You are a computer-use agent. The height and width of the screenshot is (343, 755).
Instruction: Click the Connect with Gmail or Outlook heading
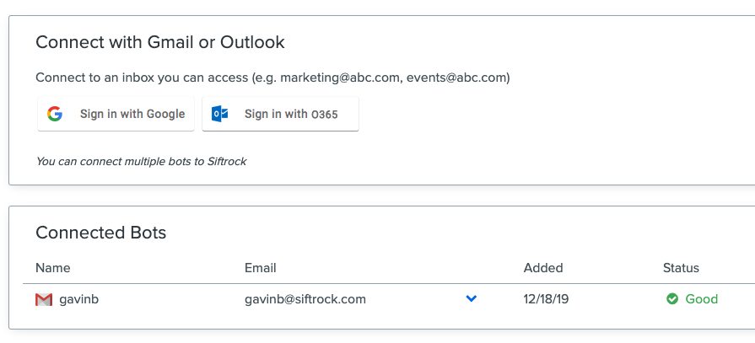[160, 42]
